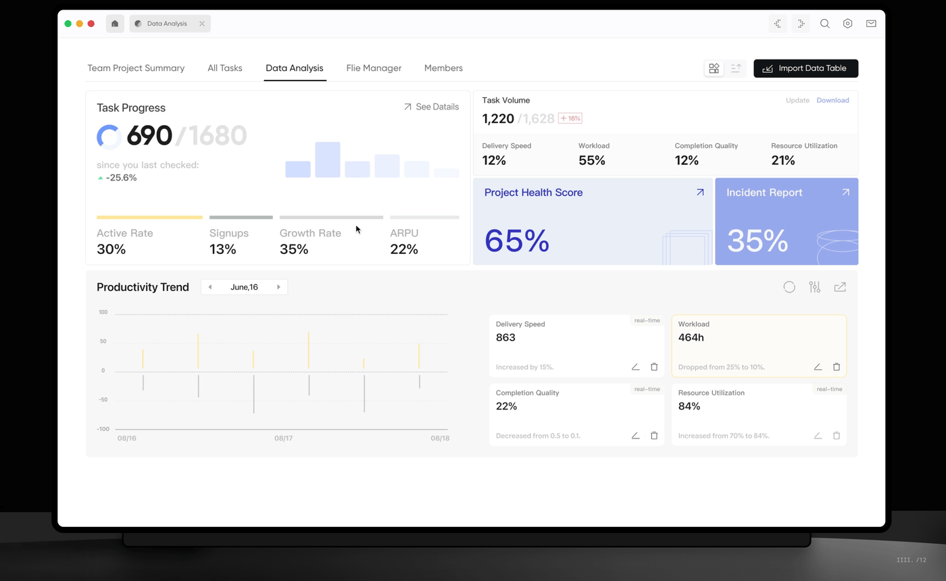Edit the Delivery Speed card with pencil icon
Viewport: 946px width, 581px height.
[635, 367]
